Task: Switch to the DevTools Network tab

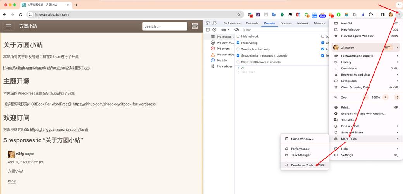Action: (x=303, y=23)
